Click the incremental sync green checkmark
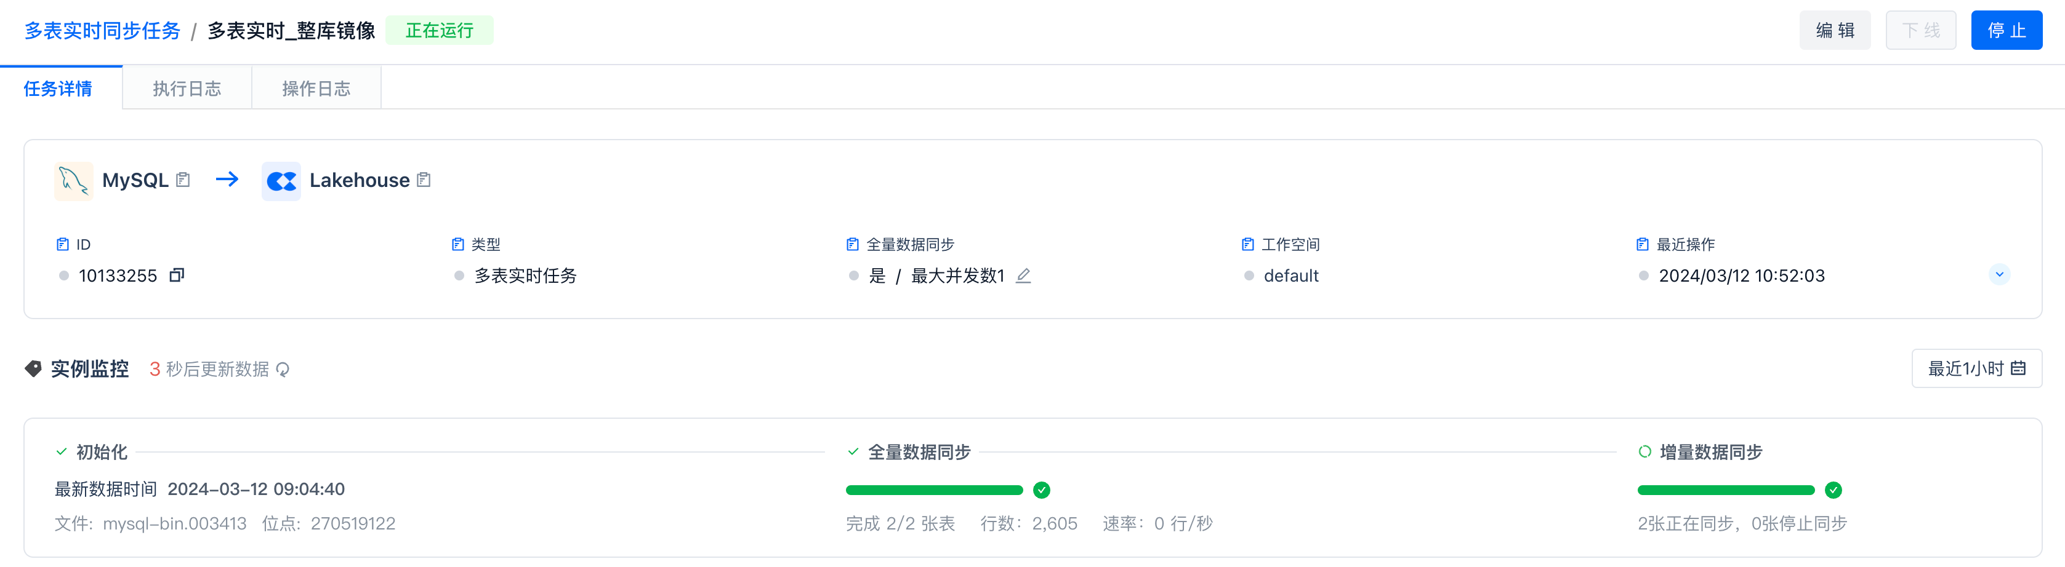The image size is (2065, 567). [1832, 490]
